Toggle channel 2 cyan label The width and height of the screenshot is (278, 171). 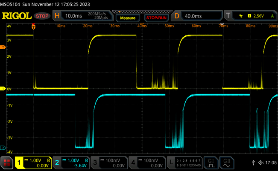(x=57, y=162)
